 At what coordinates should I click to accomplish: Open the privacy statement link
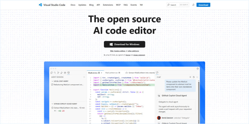click(x=139, y=55)
